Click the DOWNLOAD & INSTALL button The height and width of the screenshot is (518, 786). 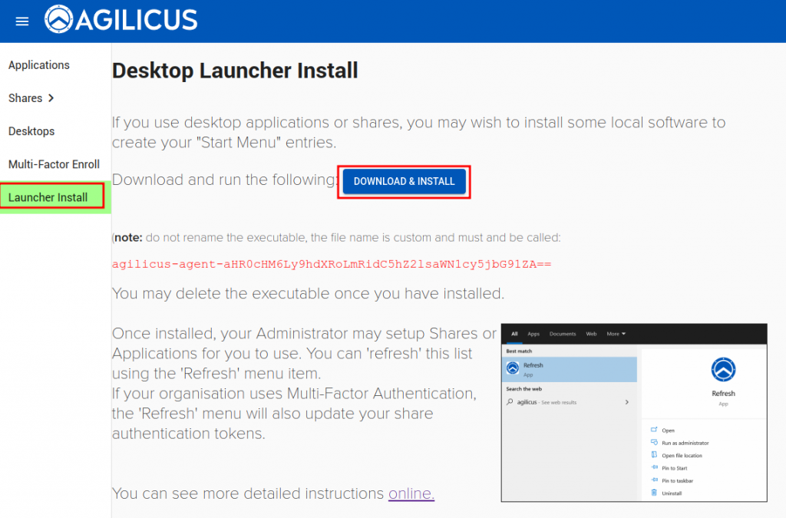coord(404,181)
